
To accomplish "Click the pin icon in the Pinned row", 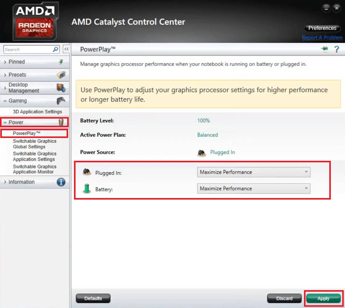I will [61, 62].
